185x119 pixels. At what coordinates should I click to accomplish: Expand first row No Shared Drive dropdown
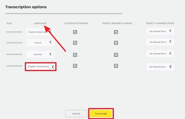160,31
